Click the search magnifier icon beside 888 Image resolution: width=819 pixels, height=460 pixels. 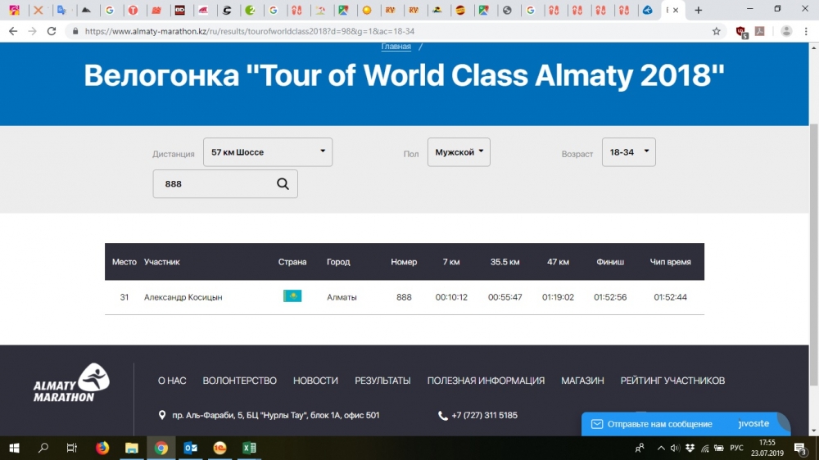pyautogui.click(x=283, y=184)
